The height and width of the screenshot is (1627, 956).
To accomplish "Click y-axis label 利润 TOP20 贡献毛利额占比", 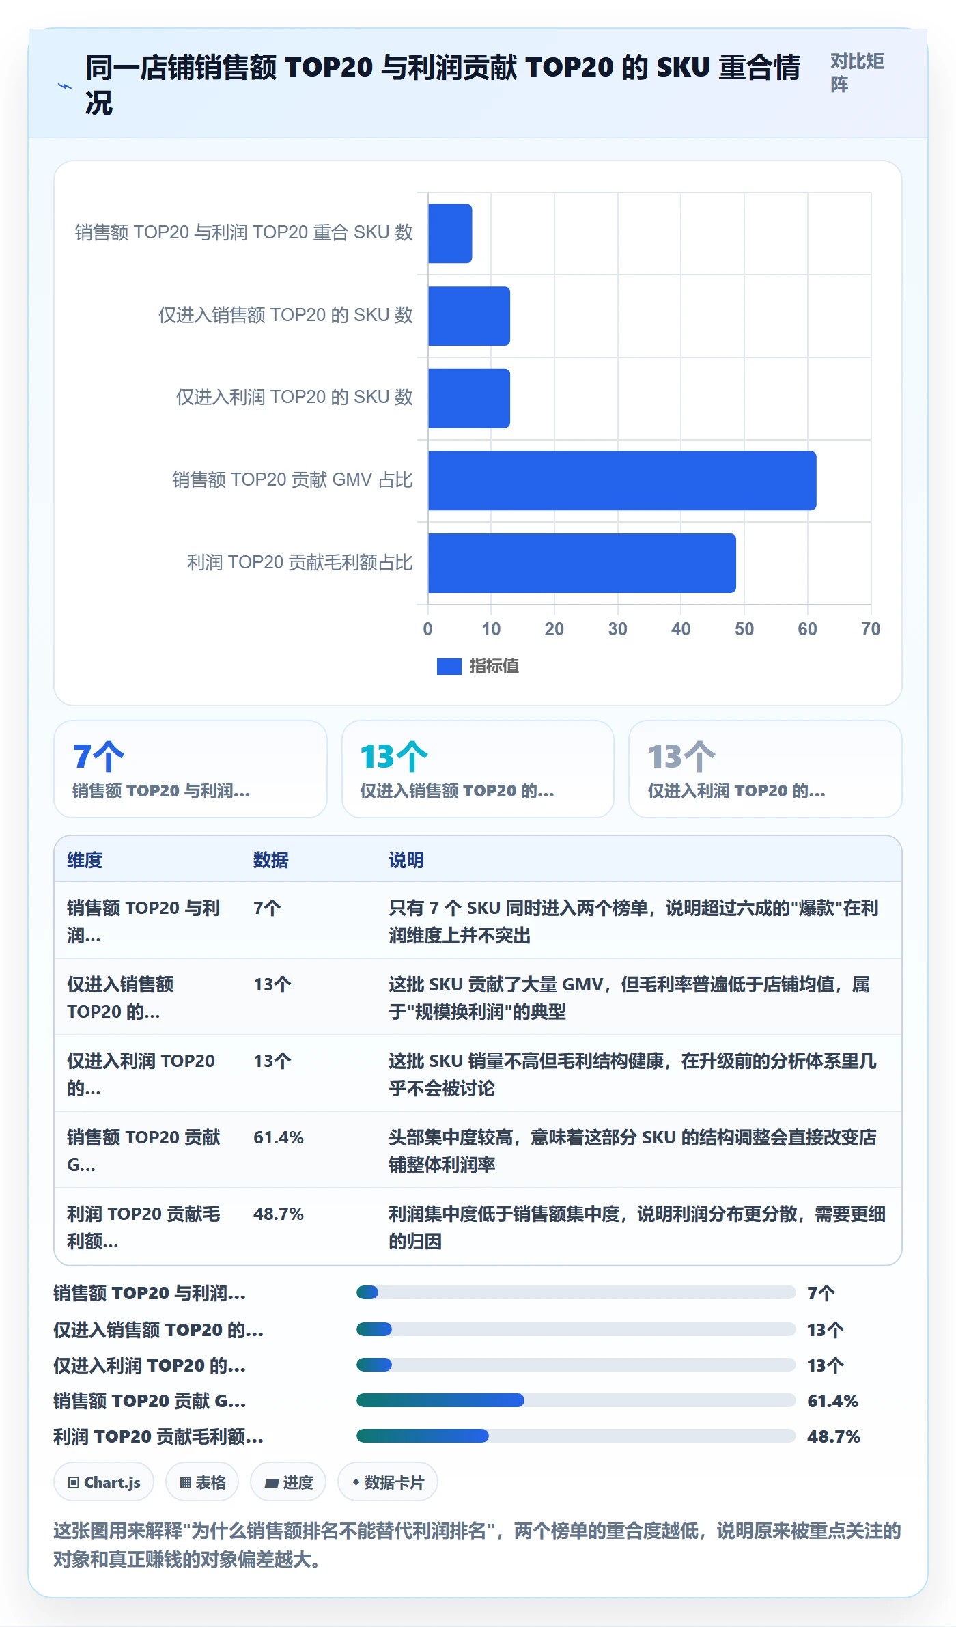I will [300, 563].
